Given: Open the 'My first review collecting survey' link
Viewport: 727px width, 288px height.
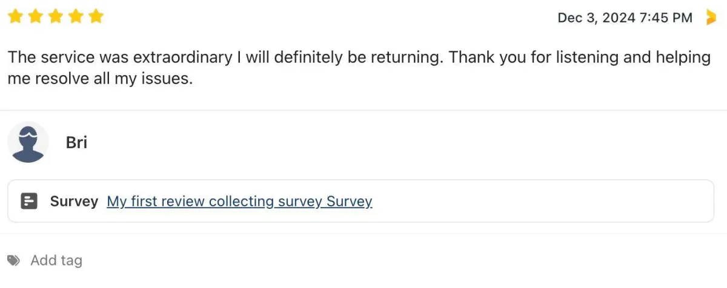Looking at the screenshot, I should coord(239,201).
